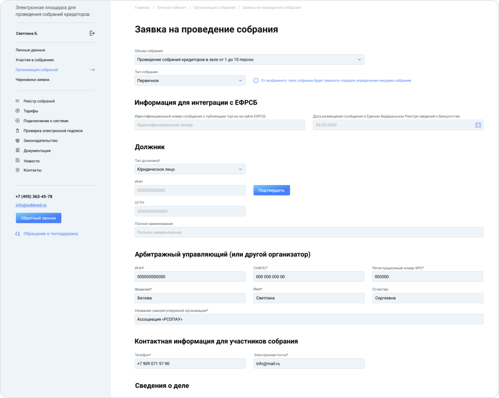Click the Подключение к системе plus icon

[x=17, y=121]
